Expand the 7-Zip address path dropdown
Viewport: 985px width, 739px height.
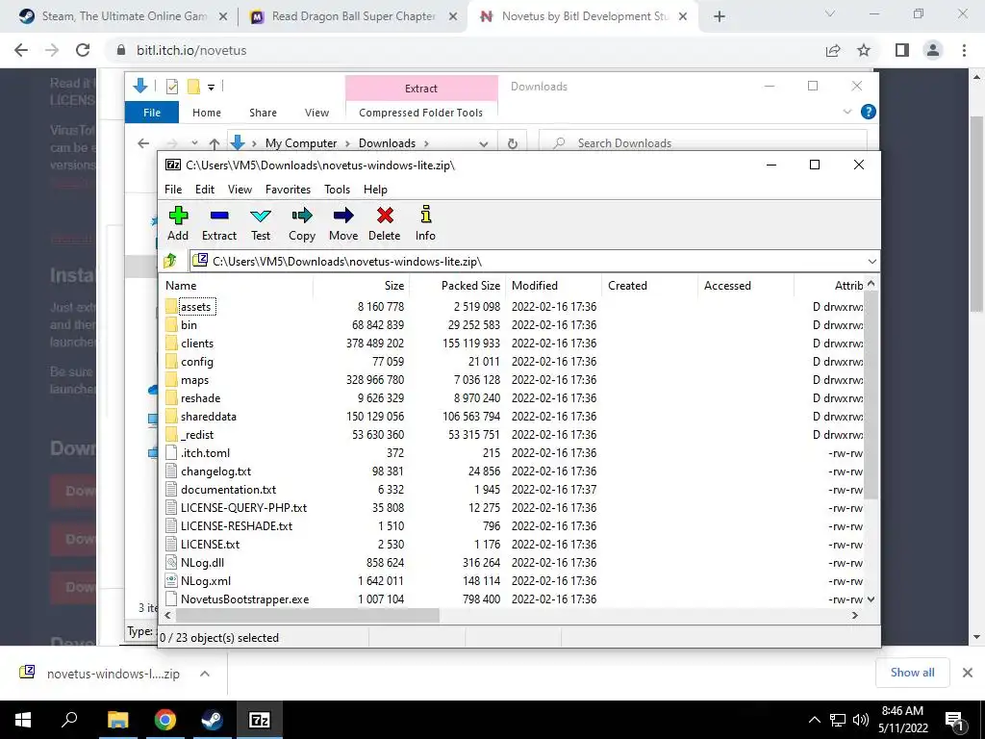click(871, 262)
